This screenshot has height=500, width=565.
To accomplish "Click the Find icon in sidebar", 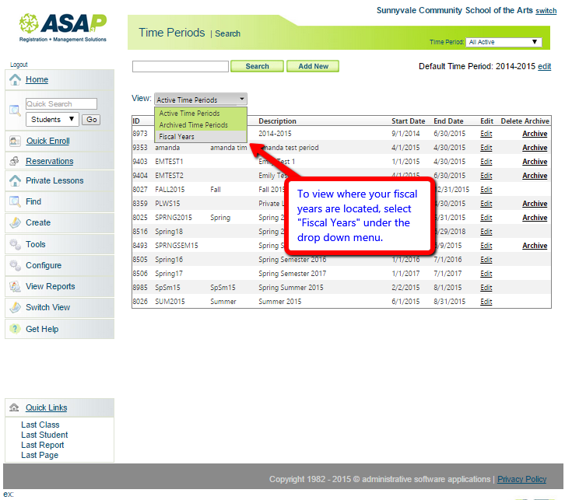I will [15, 201].
